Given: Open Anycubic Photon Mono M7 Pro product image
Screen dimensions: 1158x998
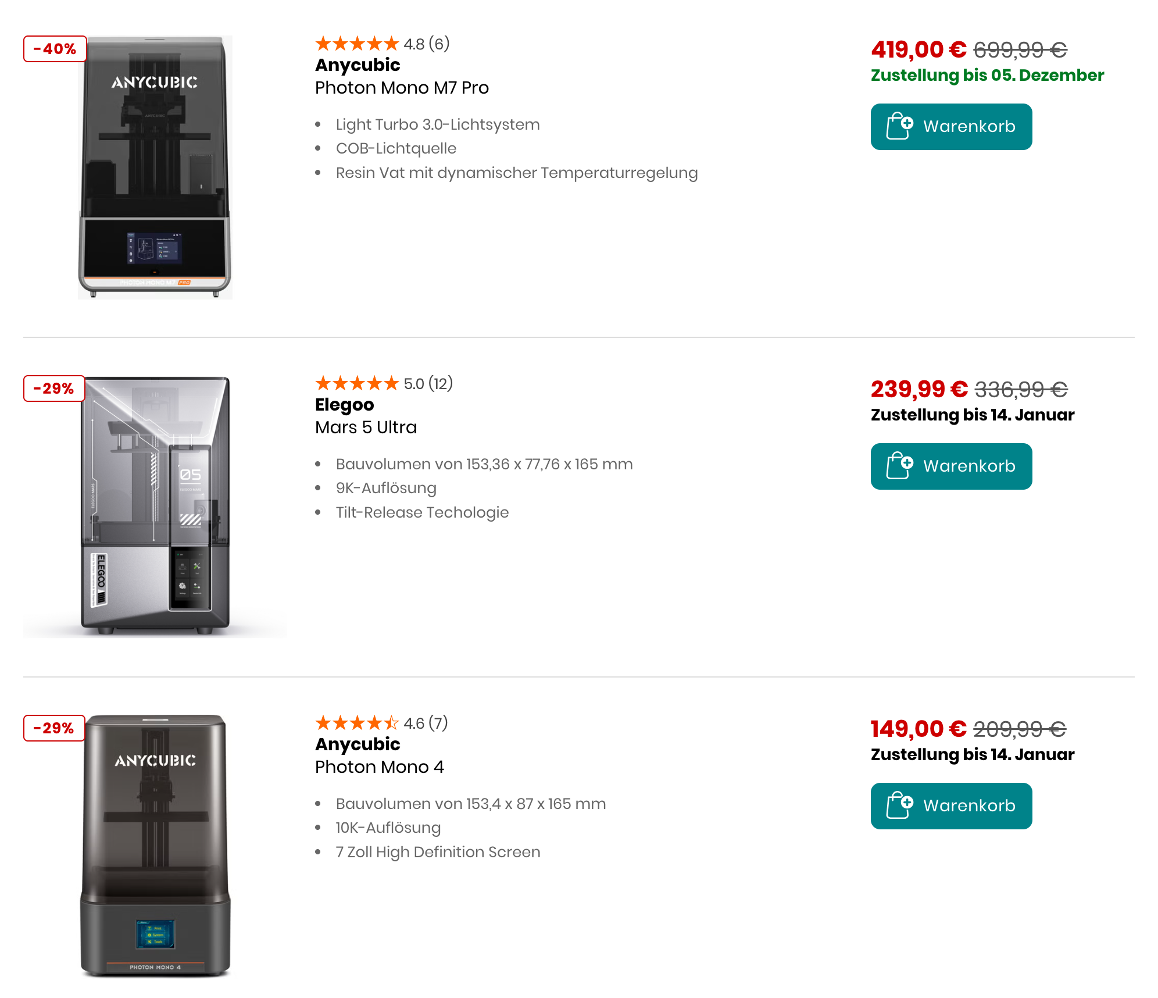Looking at the screenshot, I should (155, 167).
